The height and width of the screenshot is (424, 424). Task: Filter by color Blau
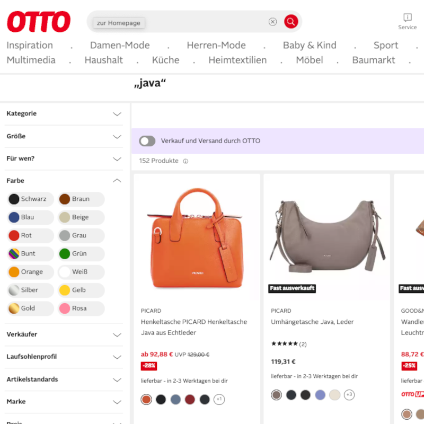point(30,217)
